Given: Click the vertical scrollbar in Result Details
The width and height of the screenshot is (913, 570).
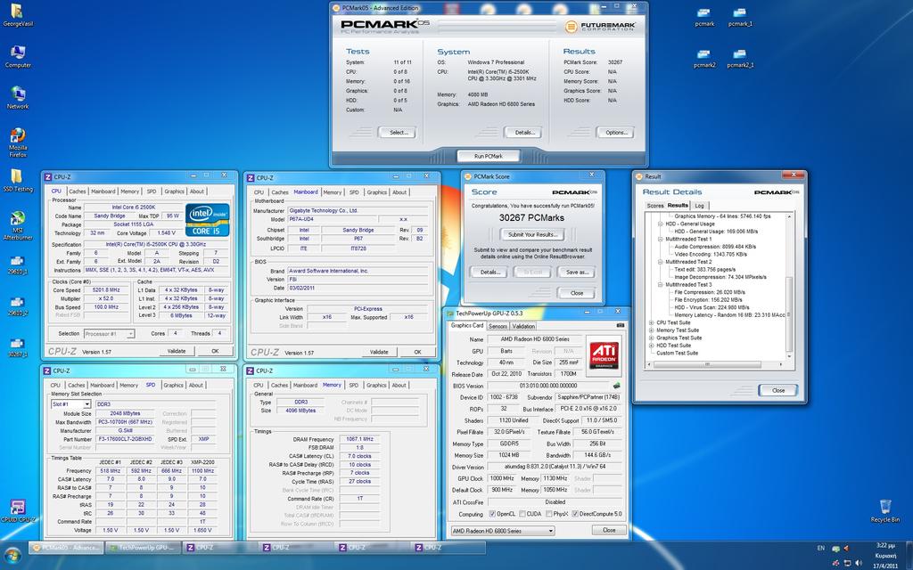Looking at the screenshot, I should click(x=790, y=285).
